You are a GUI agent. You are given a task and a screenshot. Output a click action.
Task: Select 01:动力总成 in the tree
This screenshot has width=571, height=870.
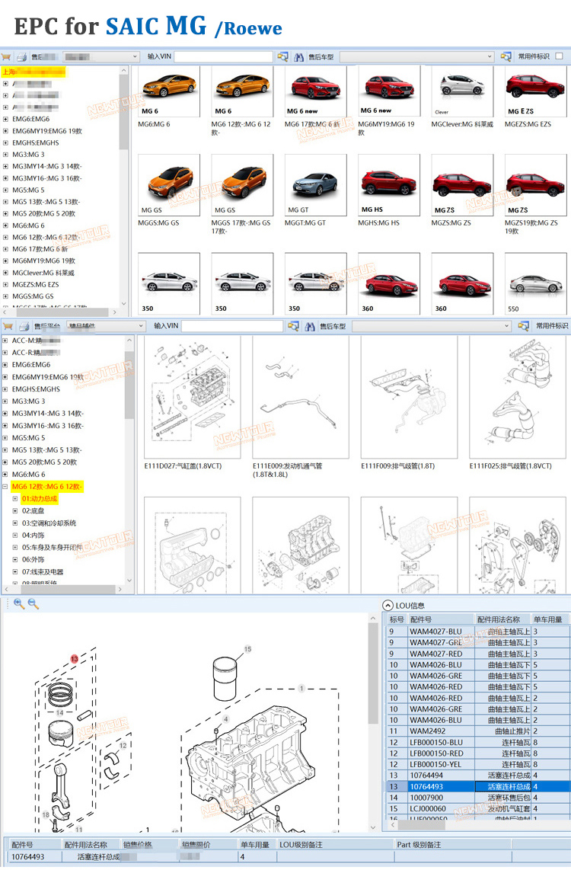click(x=39, y=499)
